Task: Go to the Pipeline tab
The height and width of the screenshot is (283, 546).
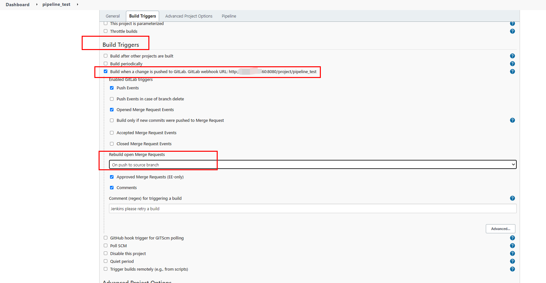Action: pos(229,16)
